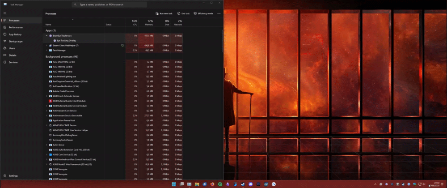The image size is (447, 188).
Task: Expand ASUS NodeJS Web Framework group
Action: (46, 164)
